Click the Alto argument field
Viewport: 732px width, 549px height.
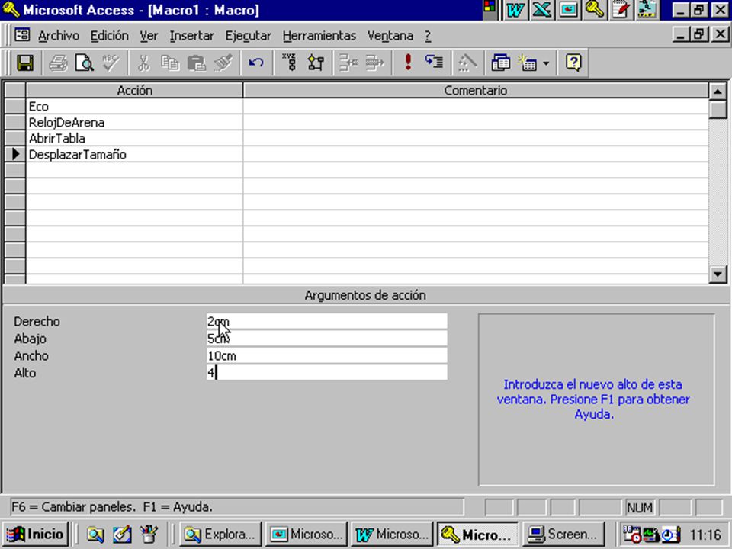327,373
